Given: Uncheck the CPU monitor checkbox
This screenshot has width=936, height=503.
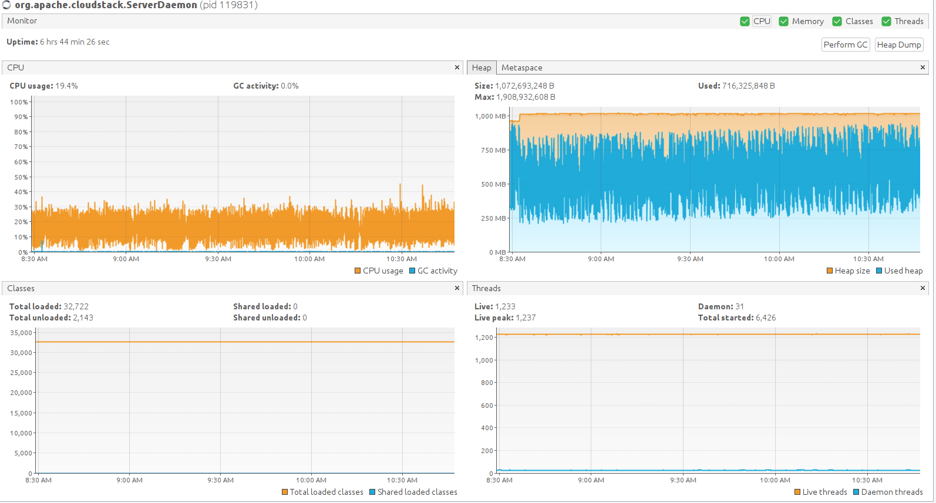Looking at the screenshot, I should click(745, 21).
